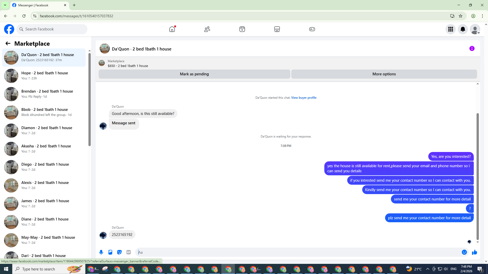Go back from Marketplace chat list
488x274 pixels.
click(x=8, y=43)
